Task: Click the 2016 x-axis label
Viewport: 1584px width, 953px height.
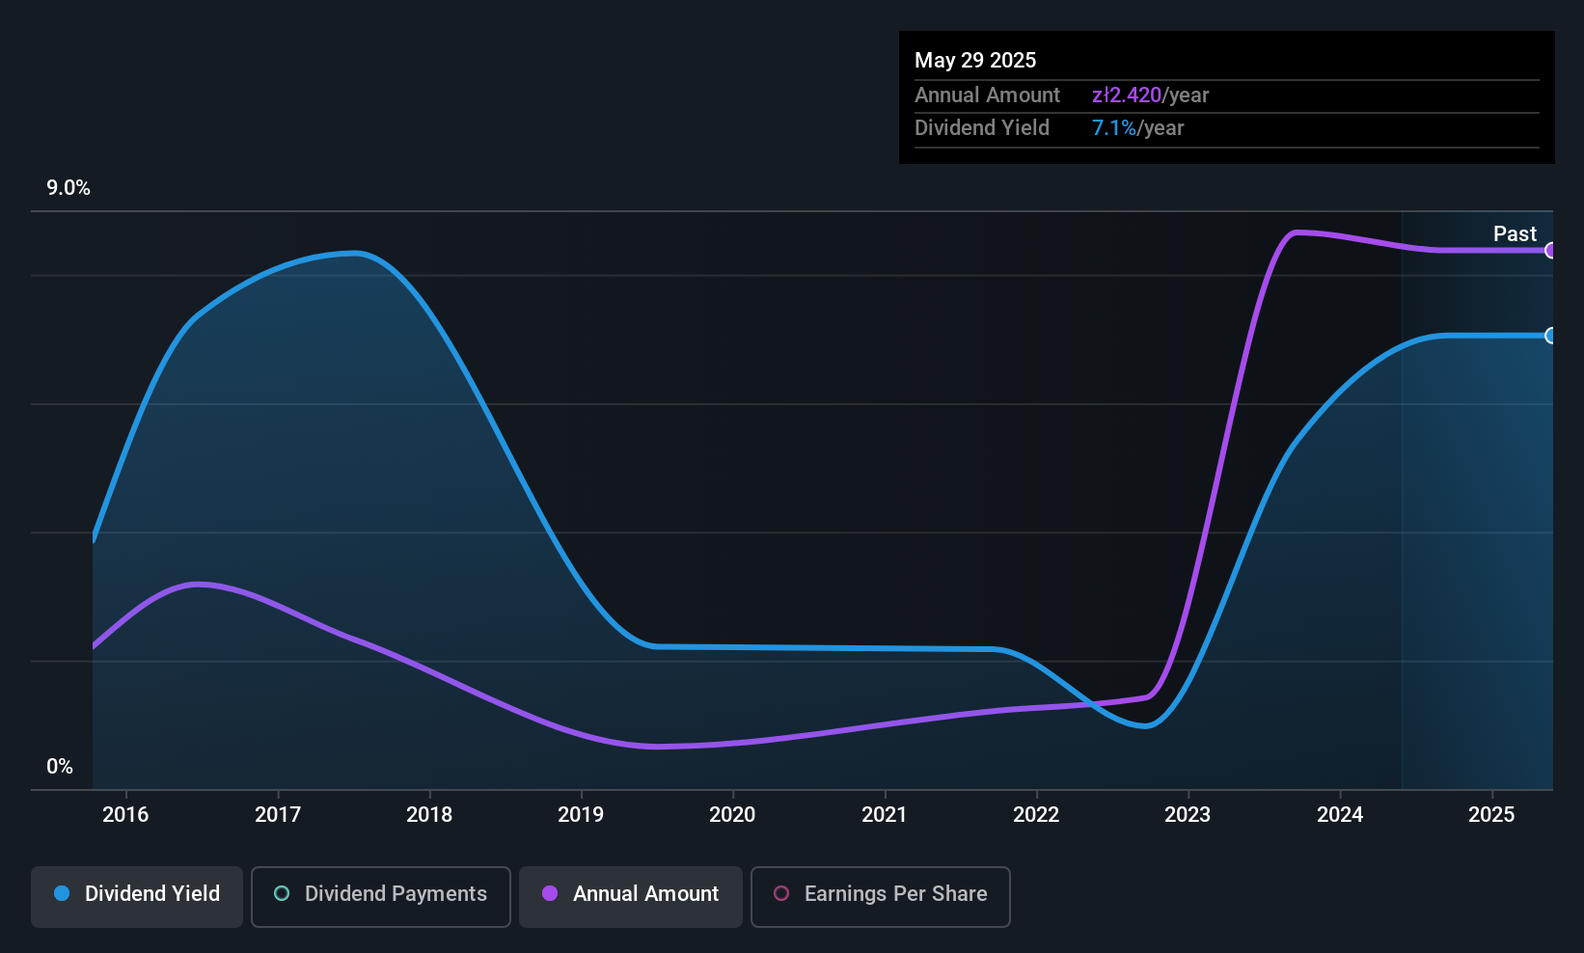Action: tap(125, 814)
